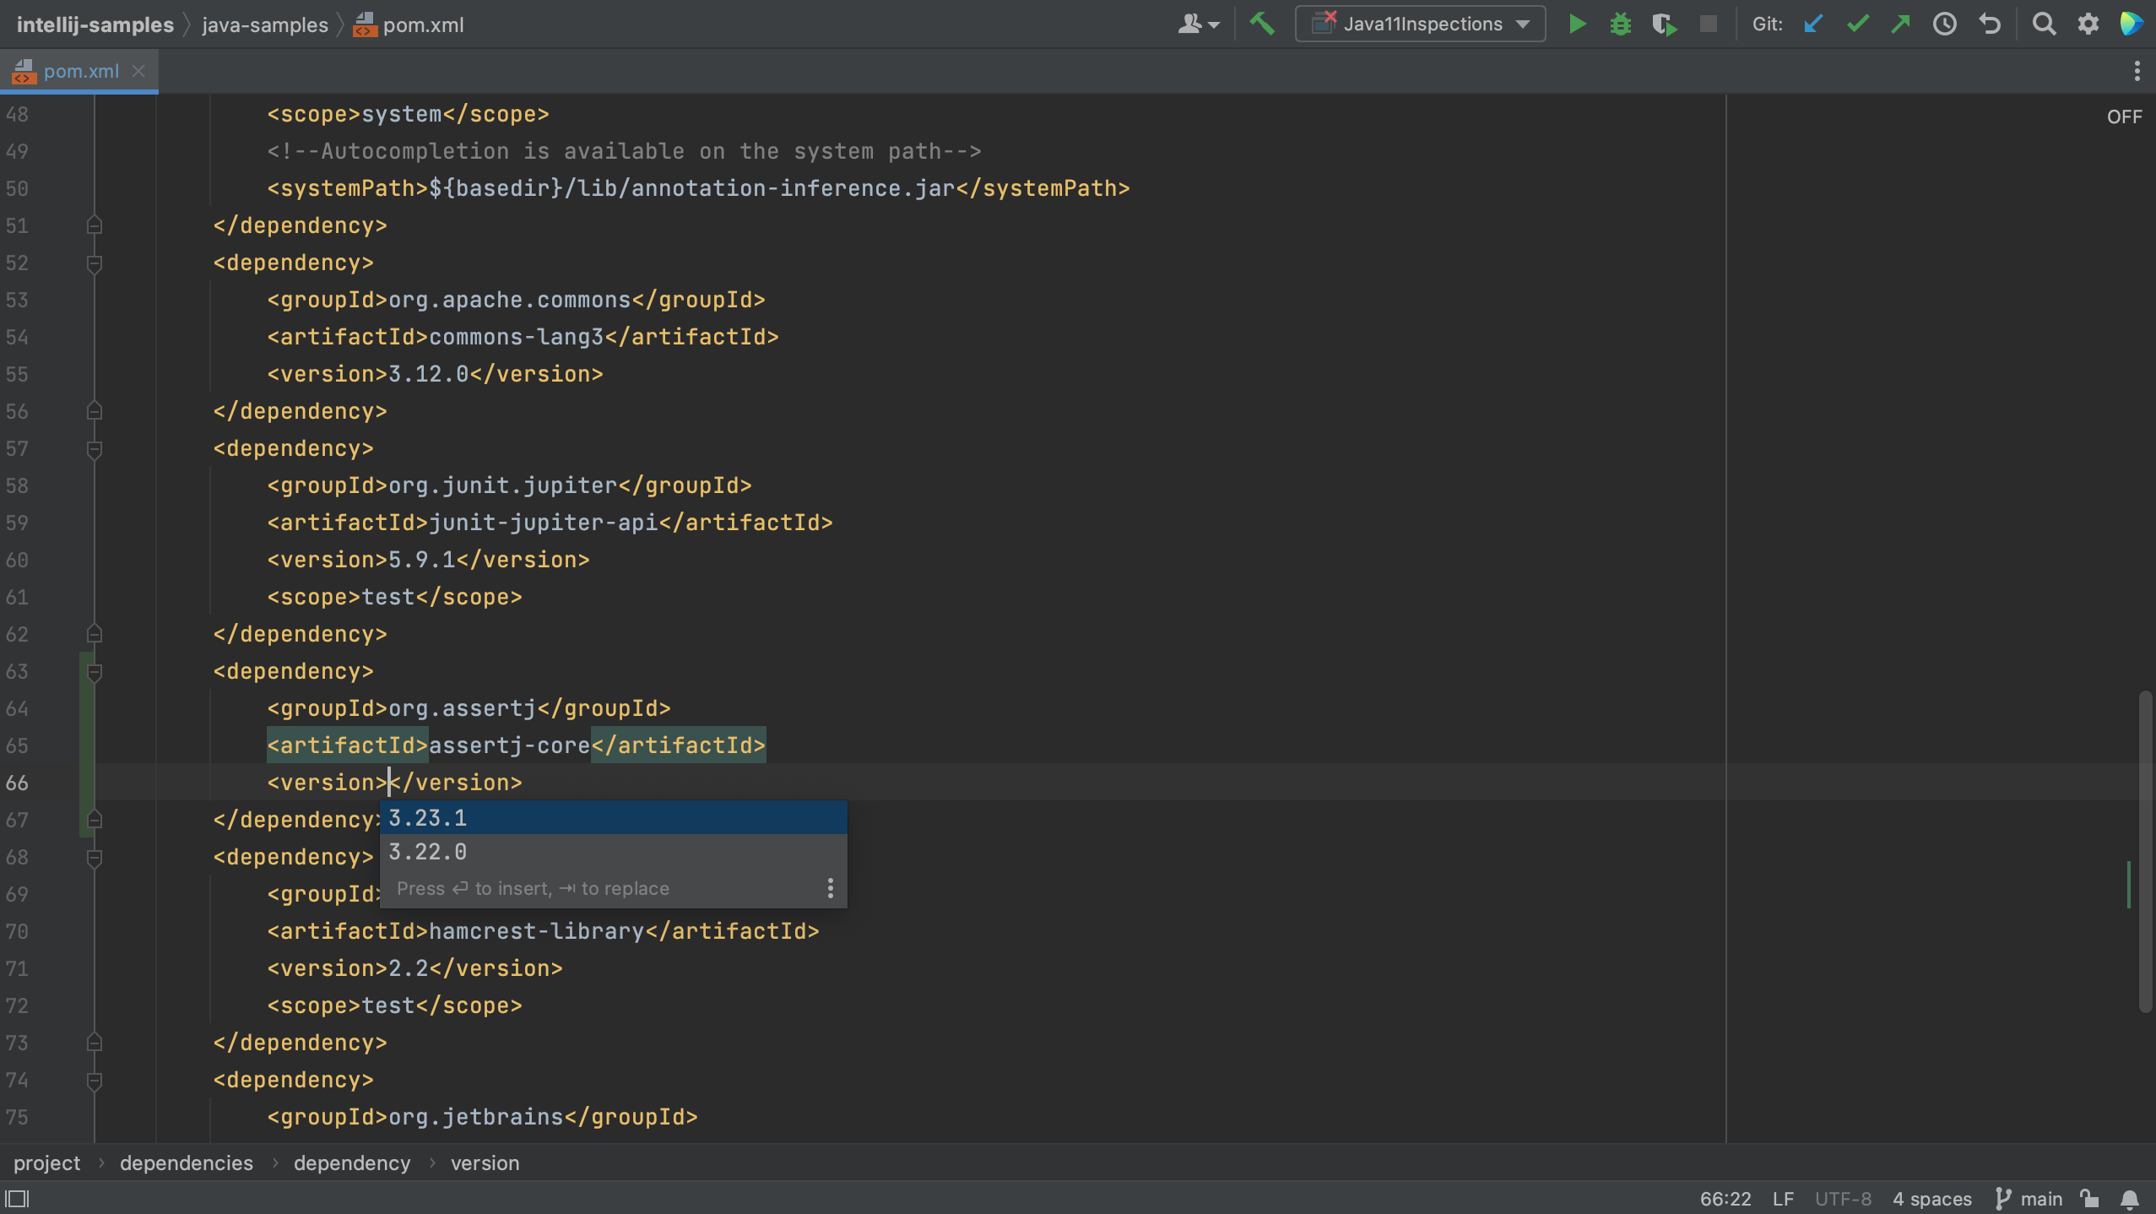Toggle the lock icon in status bar
The width and height of the screenshot is (2156, 1214).
pyautogui.click(x=2089, y=1198)
